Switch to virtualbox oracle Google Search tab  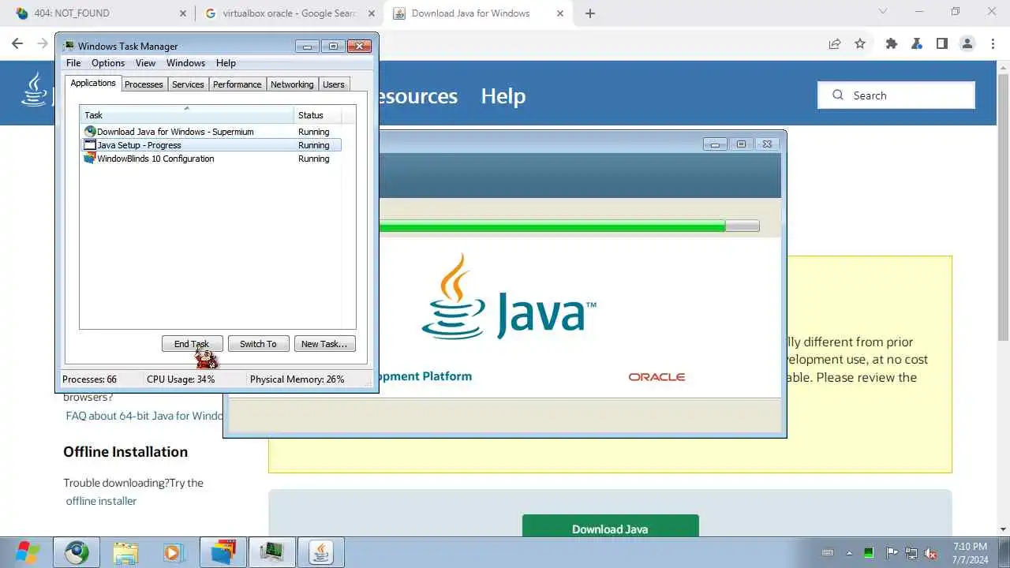289,13
